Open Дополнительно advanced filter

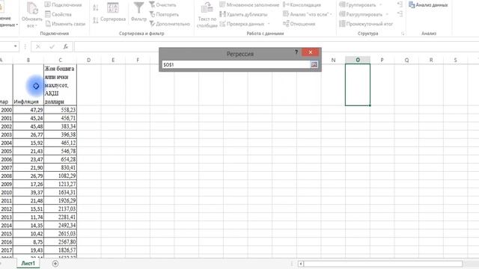tap(170, 24)
